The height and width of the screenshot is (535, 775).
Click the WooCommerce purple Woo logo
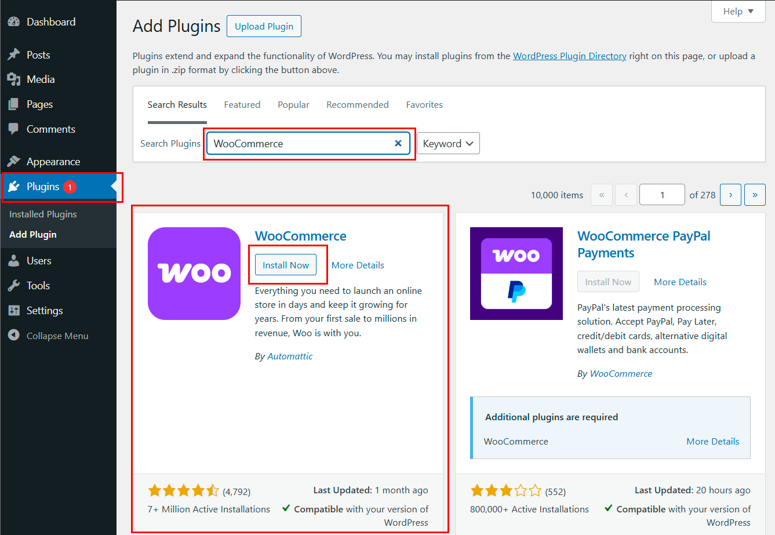click(x=194, y=274)
